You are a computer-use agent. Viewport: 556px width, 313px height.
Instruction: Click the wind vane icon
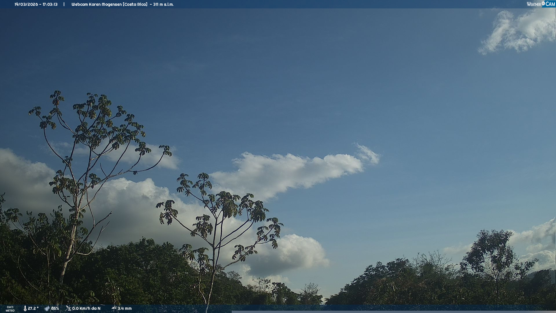[68, 308]
